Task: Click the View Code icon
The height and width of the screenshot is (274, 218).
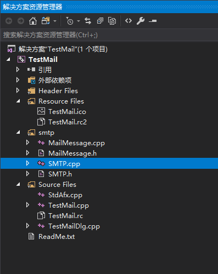Action: (x=128, y=21)
